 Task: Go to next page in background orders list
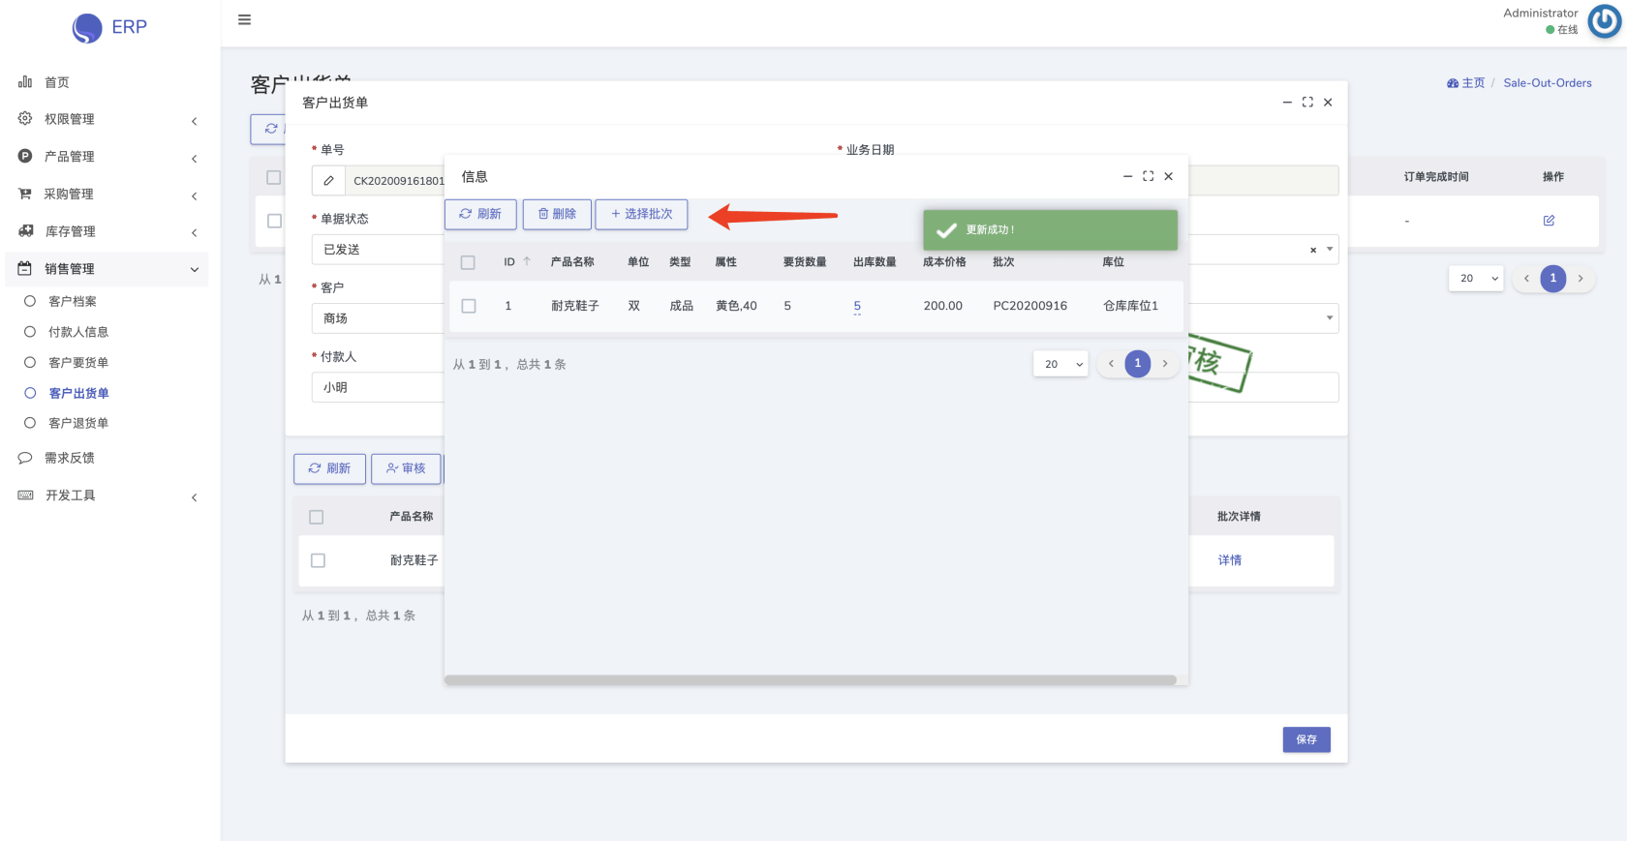point(1581,279)
